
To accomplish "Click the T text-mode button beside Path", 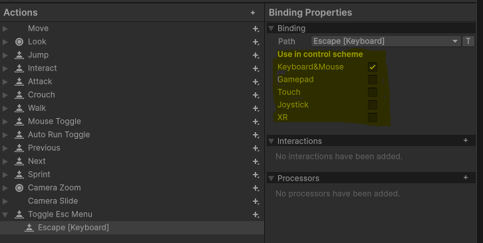I will (x=468, y=41).
